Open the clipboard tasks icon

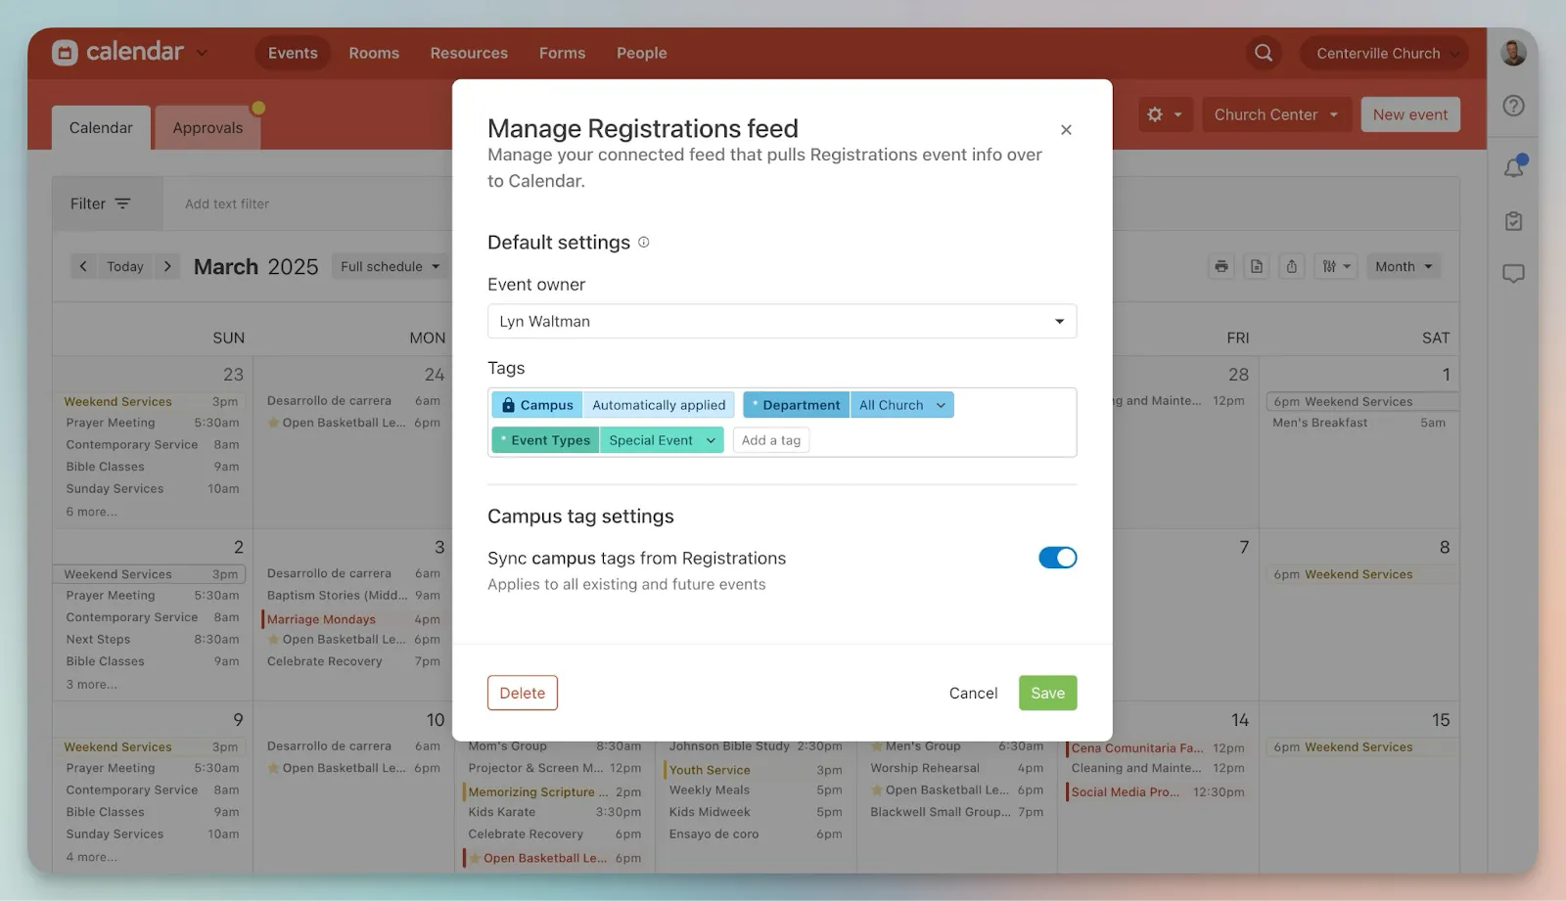click(x=1513, y=221)
